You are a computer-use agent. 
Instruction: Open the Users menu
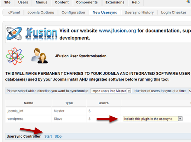[23, 2]
